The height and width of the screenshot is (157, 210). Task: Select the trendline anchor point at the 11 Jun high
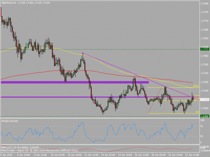pyautogui.click(x=83, y=53)
